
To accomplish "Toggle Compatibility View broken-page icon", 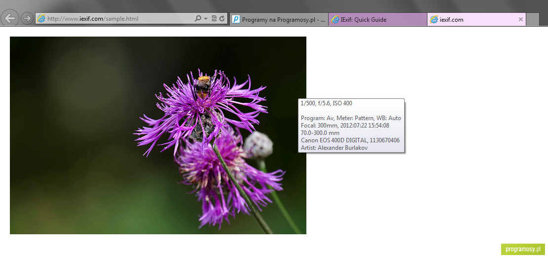I will pos(214,18).
